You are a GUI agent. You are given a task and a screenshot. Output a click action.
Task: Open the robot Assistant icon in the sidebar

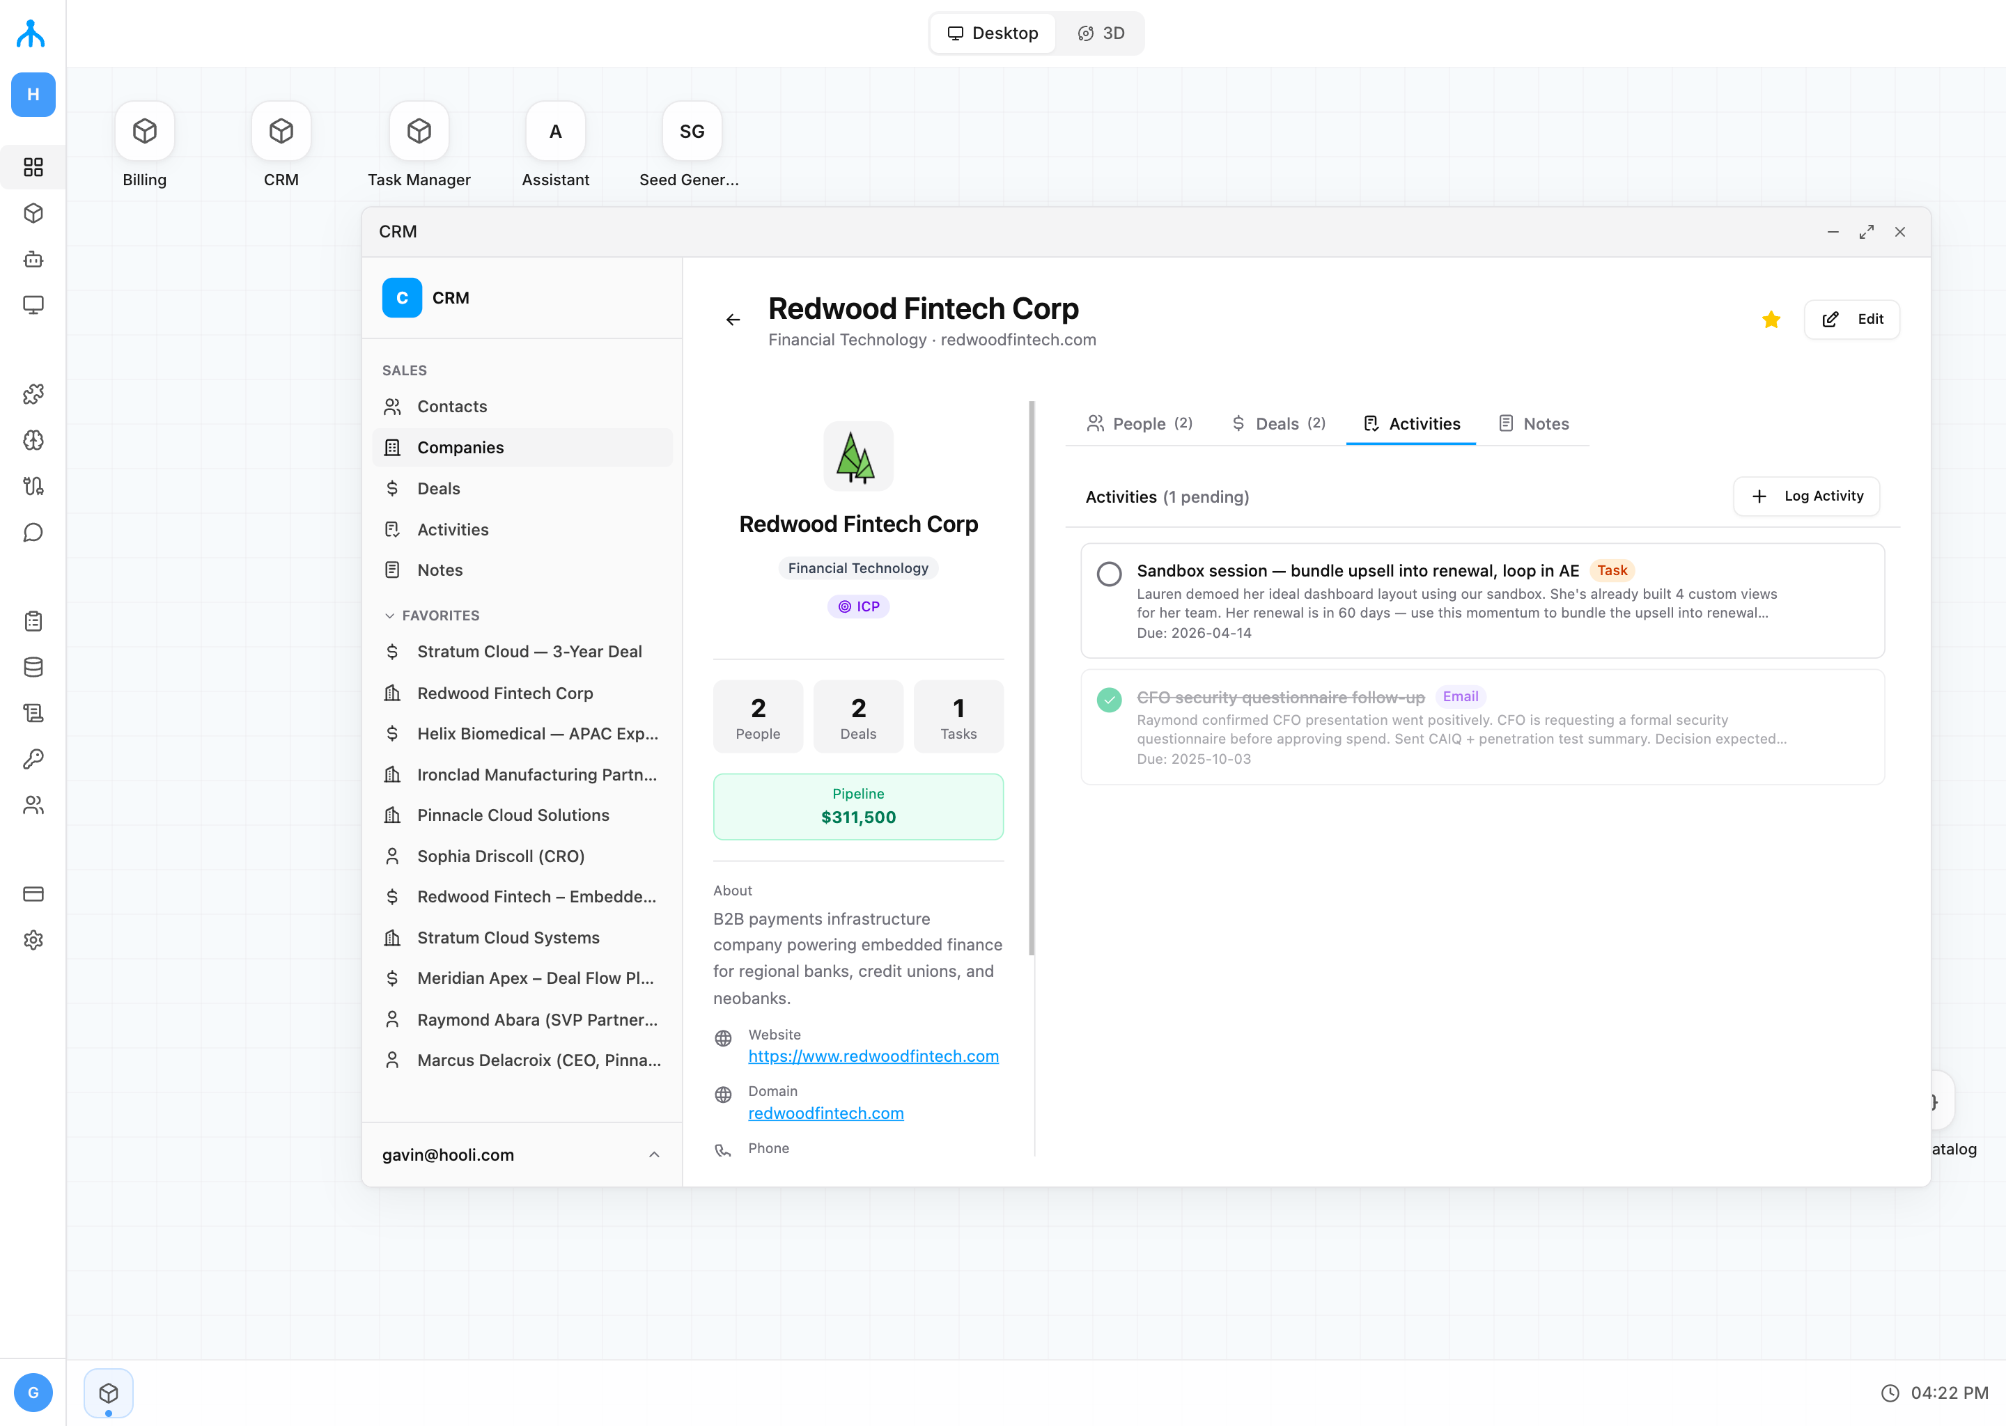[33, 259]
